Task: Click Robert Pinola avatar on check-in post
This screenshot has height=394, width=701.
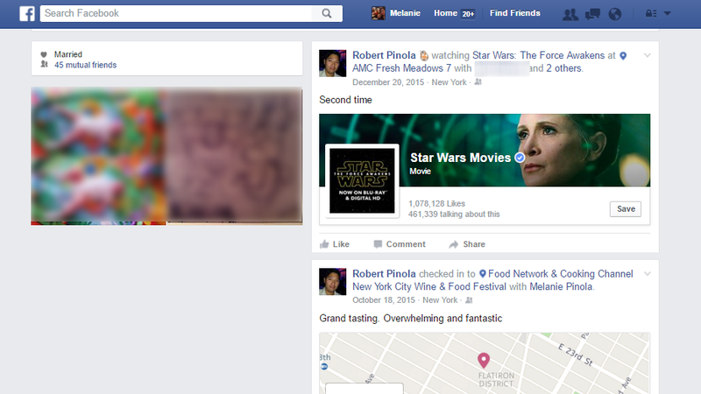Action: pyautogui.click(x=333, y=282)
